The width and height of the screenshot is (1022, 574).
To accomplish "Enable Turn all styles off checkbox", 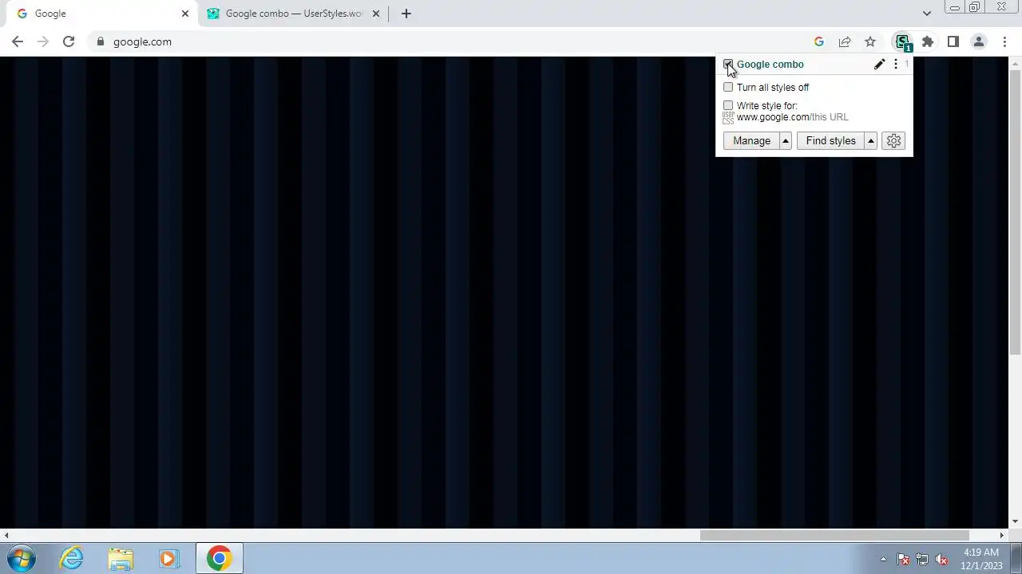I will click(728, 88).
